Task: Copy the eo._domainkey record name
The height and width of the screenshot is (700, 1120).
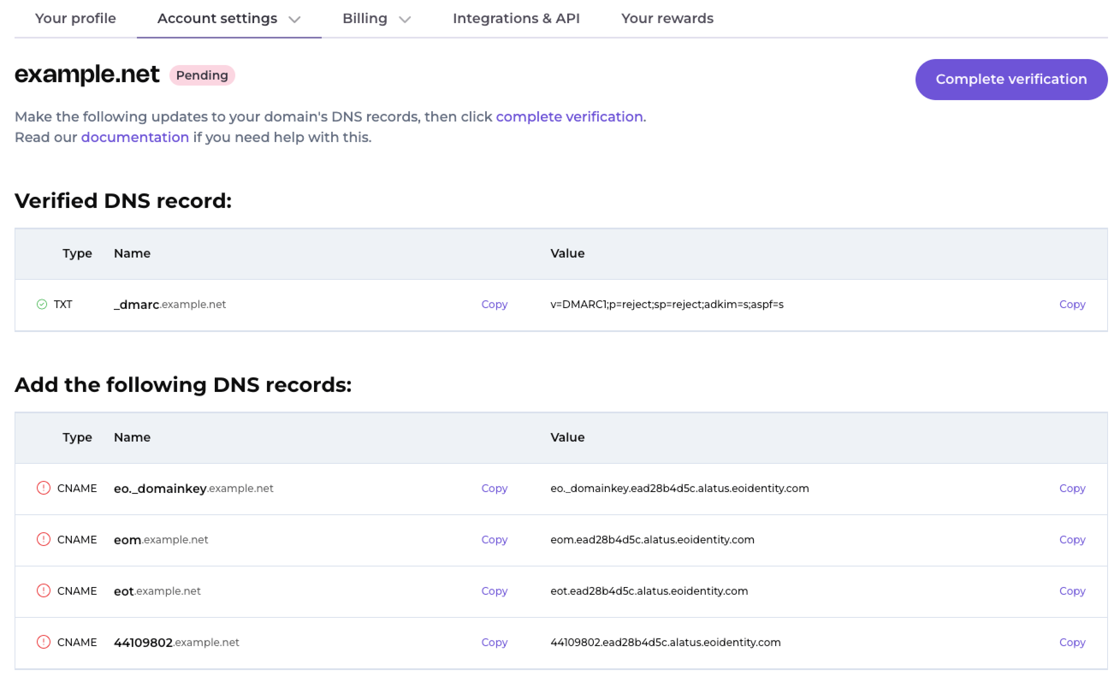Action: coord(494,488)
